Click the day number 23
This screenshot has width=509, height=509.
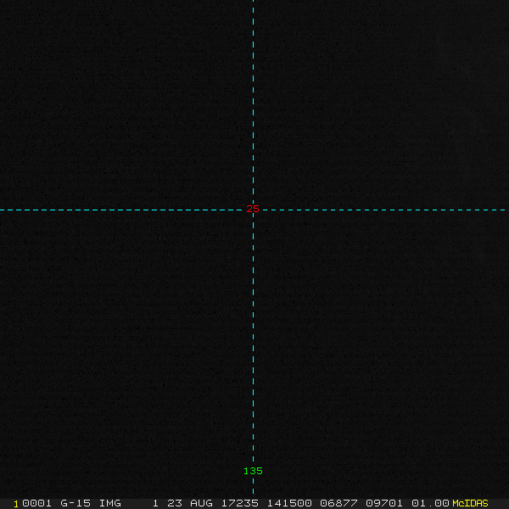pyautogui.click(x=175, y=503)
